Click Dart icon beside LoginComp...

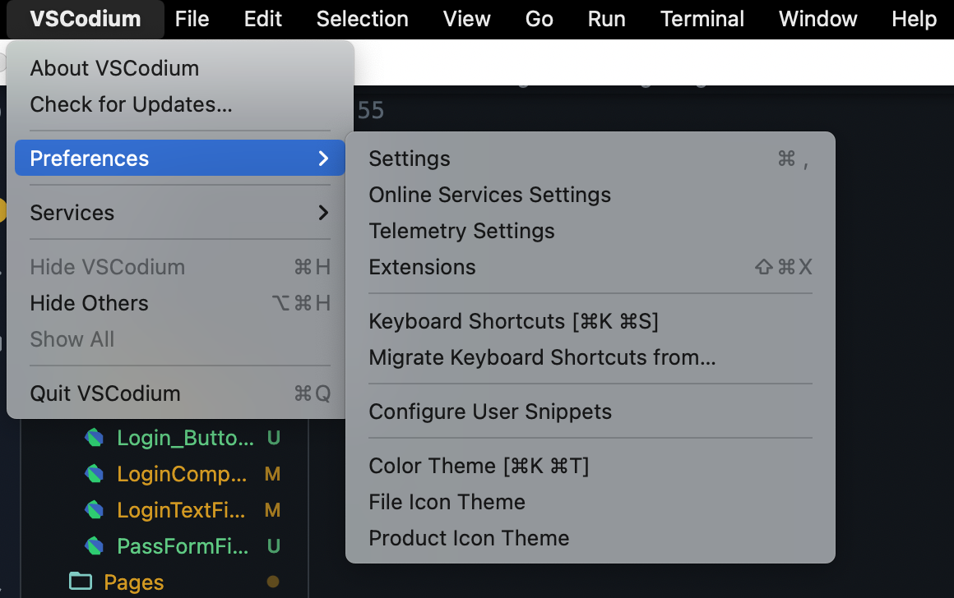pos(95,474)
